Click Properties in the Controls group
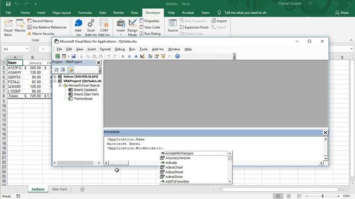 tap(149, 21)
